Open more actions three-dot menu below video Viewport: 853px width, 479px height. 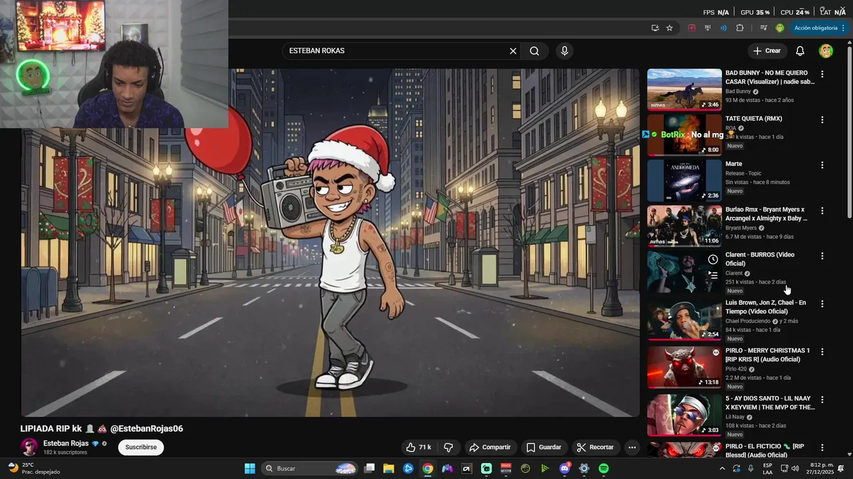click(632, 448)
